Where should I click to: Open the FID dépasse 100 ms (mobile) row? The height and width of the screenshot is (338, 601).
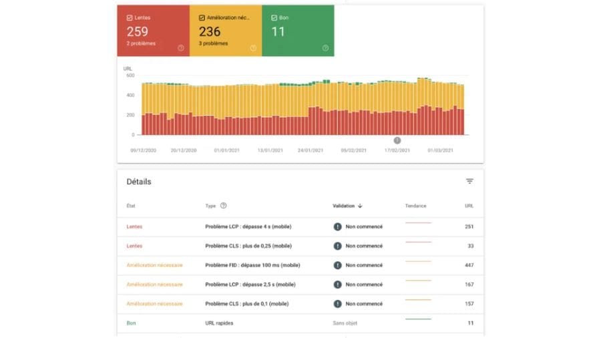[x=300, y=265]
